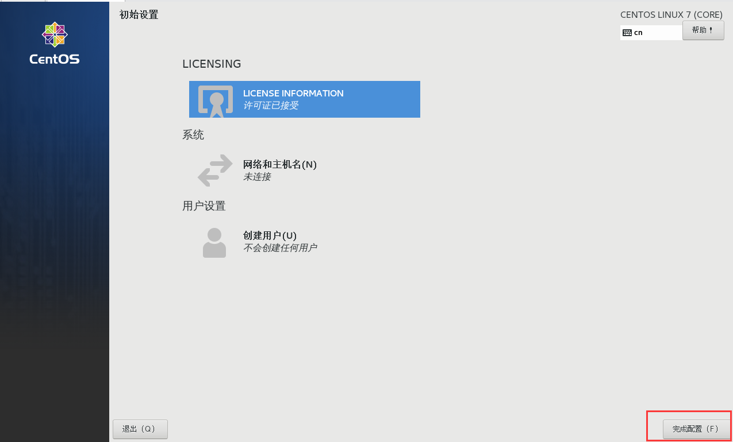Click the 许可证已接受 status text

(x=271, y=106)
